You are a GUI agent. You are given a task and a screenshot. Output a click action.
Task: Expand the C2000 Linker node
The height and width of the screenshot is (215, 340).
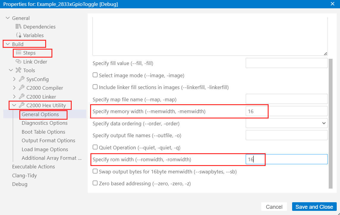(x=14, y=97)
